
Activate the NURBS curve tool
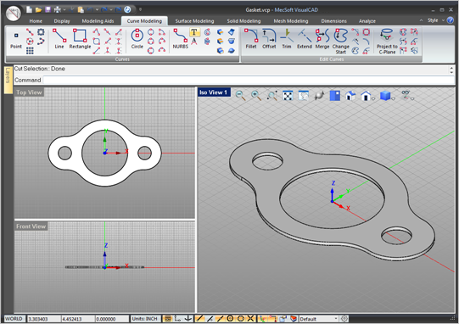click(180, 38)
